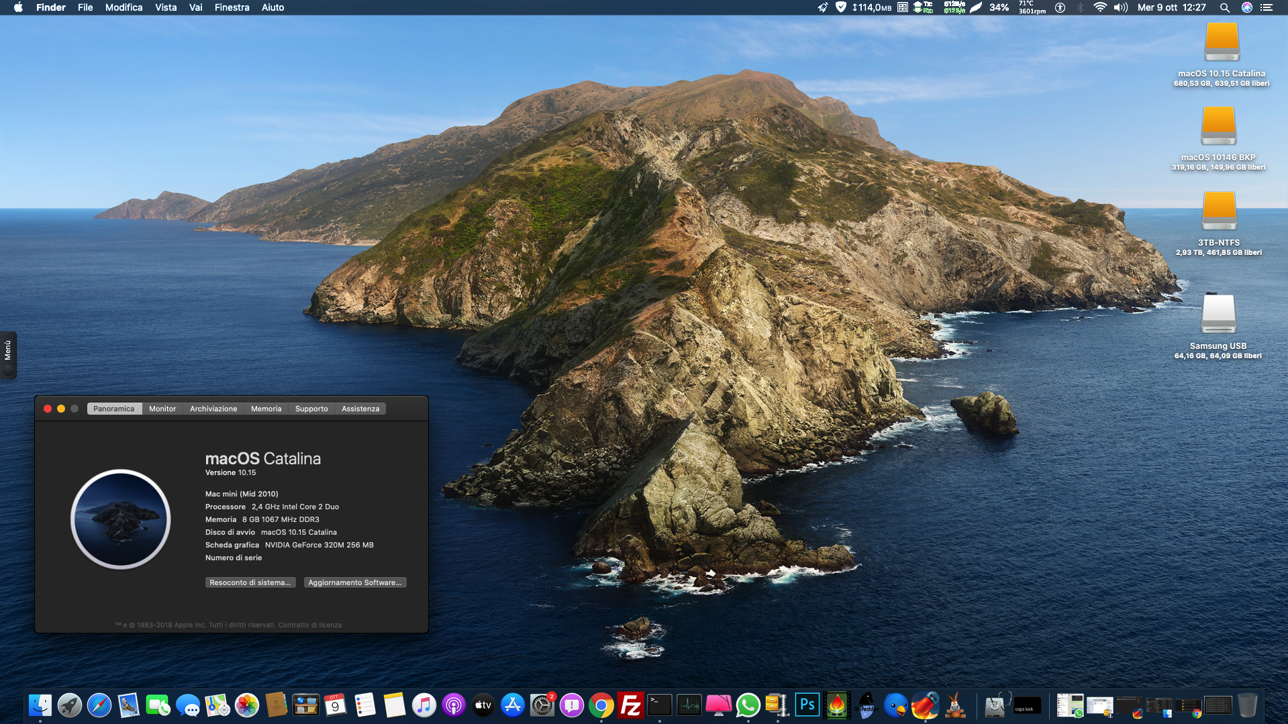This screenshot has width=1288, height=724.
Task: Open Twitterrific blue bird icon
Action: pos(895,705)
